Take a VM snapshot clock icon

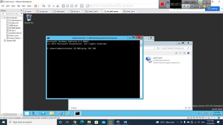(49, 6)
